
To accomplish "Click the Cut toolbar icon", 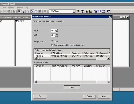I will click(1, 11).
